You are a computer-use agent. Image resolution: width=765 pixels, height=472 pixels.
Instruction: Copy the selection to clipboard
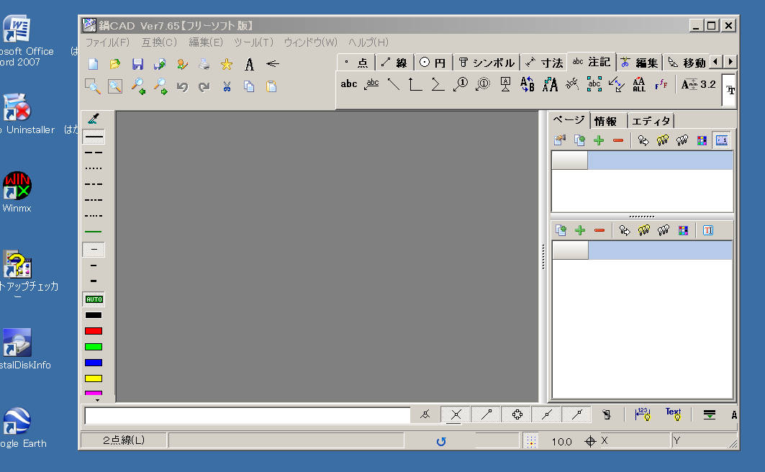coord(249,87)
